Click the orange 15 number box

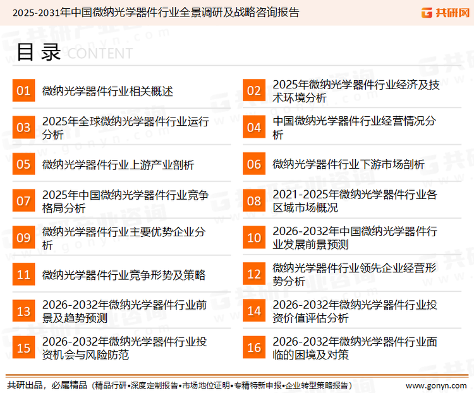[x=23, y=348]
